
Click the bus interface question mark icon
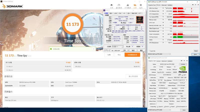pos(186,80)
